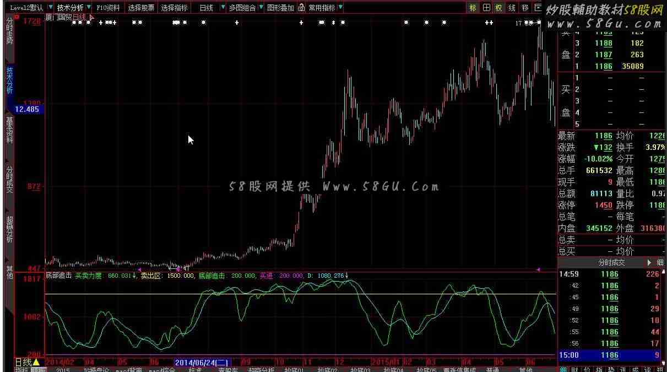Image resolution: width=667 pixels, height=372 pixels.
Task: Click the 底部追击 indicator name label
Action: pyautogui.click(x=59, y=275)
